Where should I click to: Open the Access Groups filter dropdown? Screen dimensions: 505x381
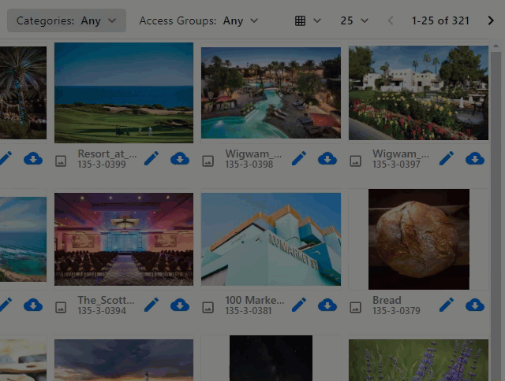198,20
